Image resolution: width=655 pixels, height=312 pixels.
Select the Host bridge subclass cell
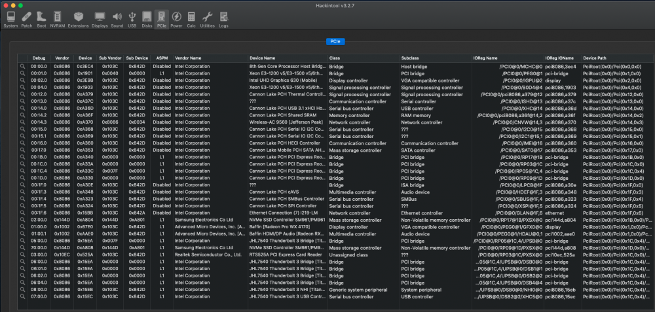click(414, 66)
